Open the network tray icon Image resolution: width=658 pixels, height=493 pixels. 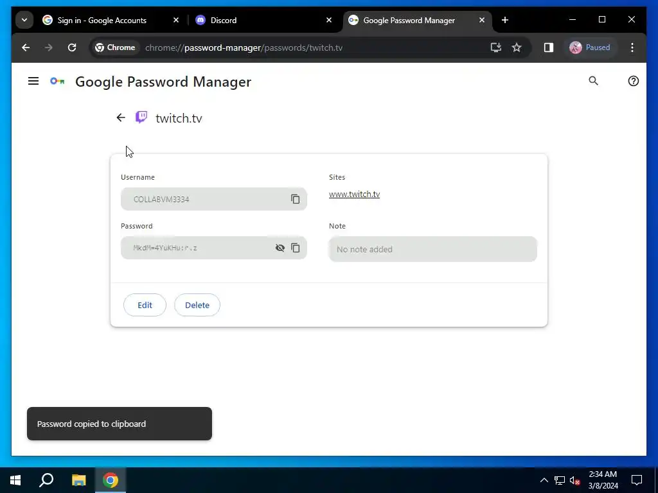[560, 480]
